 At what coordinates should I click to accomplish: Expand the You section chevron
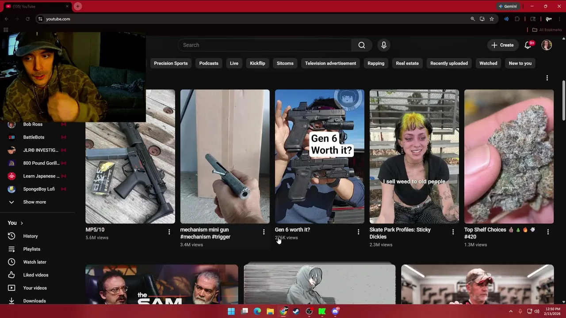pyautogui.click(x=22, y=223)
